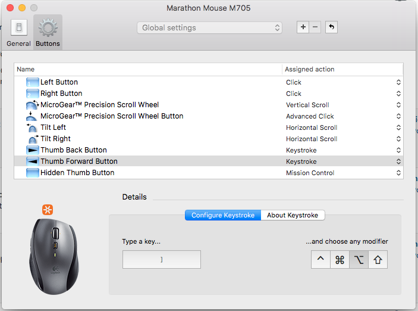Select the Left Button row label
Viewport: 418px width, 311px height.
[59, 82]
